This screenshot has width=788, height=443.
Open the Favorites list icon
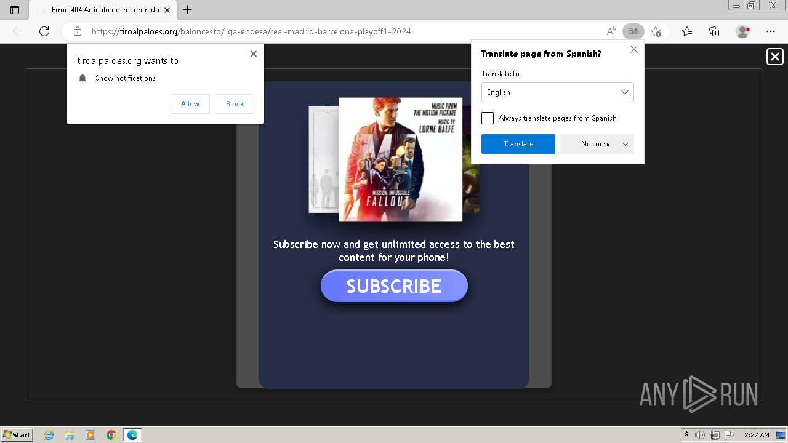(687, 31)
